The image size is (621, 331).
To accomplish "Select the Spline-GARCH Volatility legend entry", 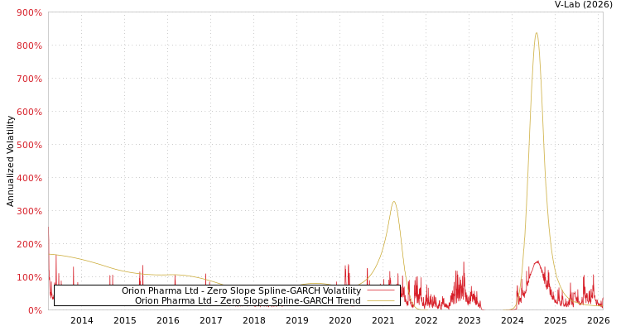I will pyautogui.click(x=241, y=290).
